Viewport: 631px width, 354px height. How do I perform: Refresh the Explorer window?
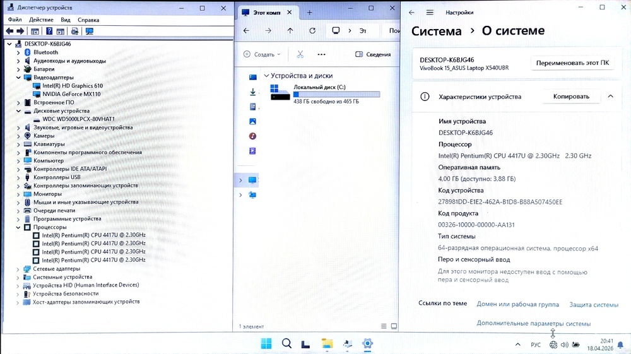(x=312, y=30)
